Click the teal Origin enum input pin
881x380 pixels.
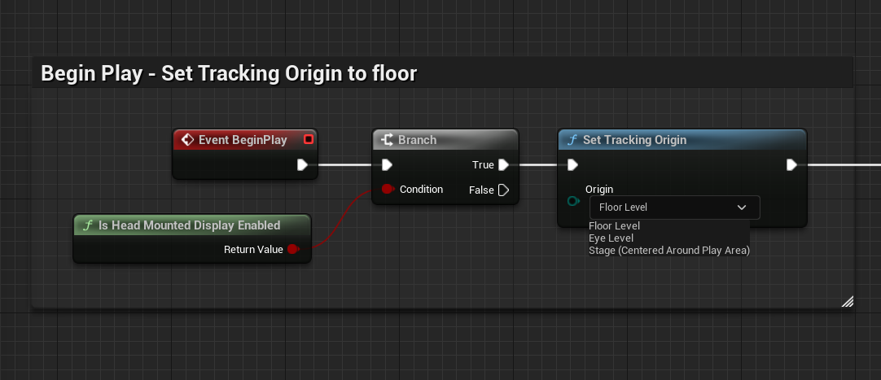point(573,201)
